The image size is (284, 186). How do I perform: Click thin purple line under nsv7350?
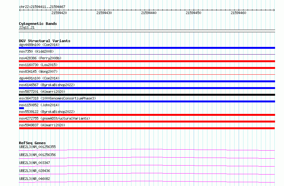click(x=147, y=54)
